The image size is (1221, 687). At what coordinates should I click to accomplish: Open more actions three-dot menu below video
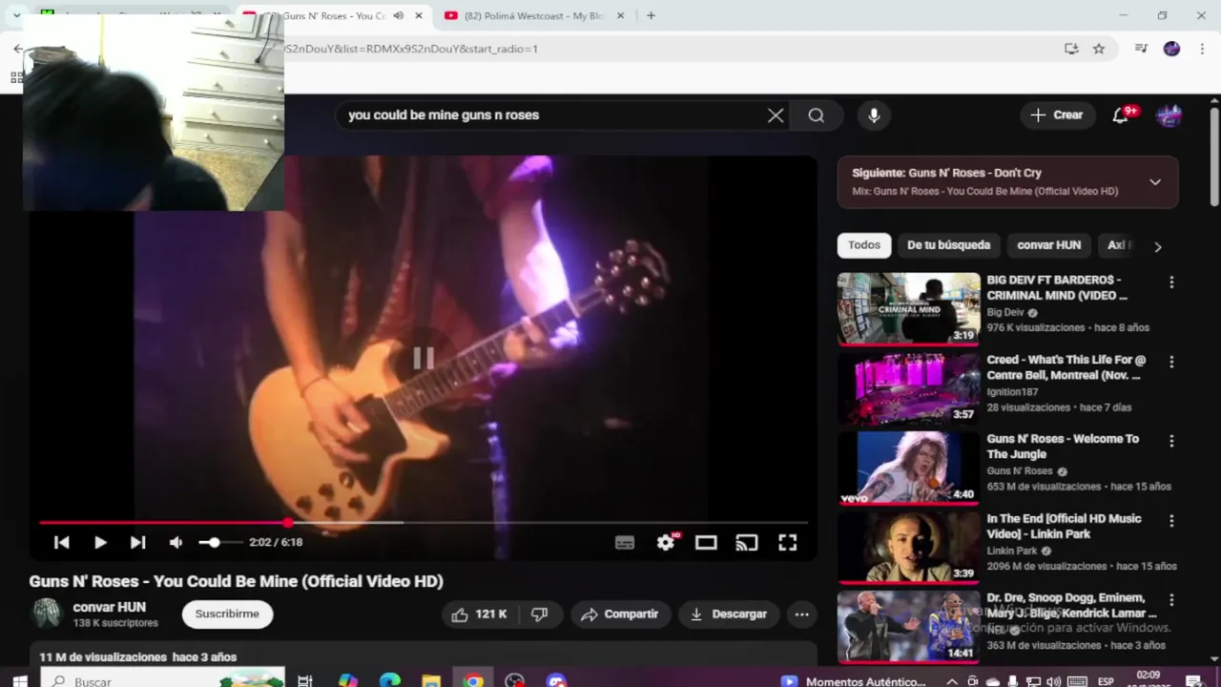click(x=802, y=614)
